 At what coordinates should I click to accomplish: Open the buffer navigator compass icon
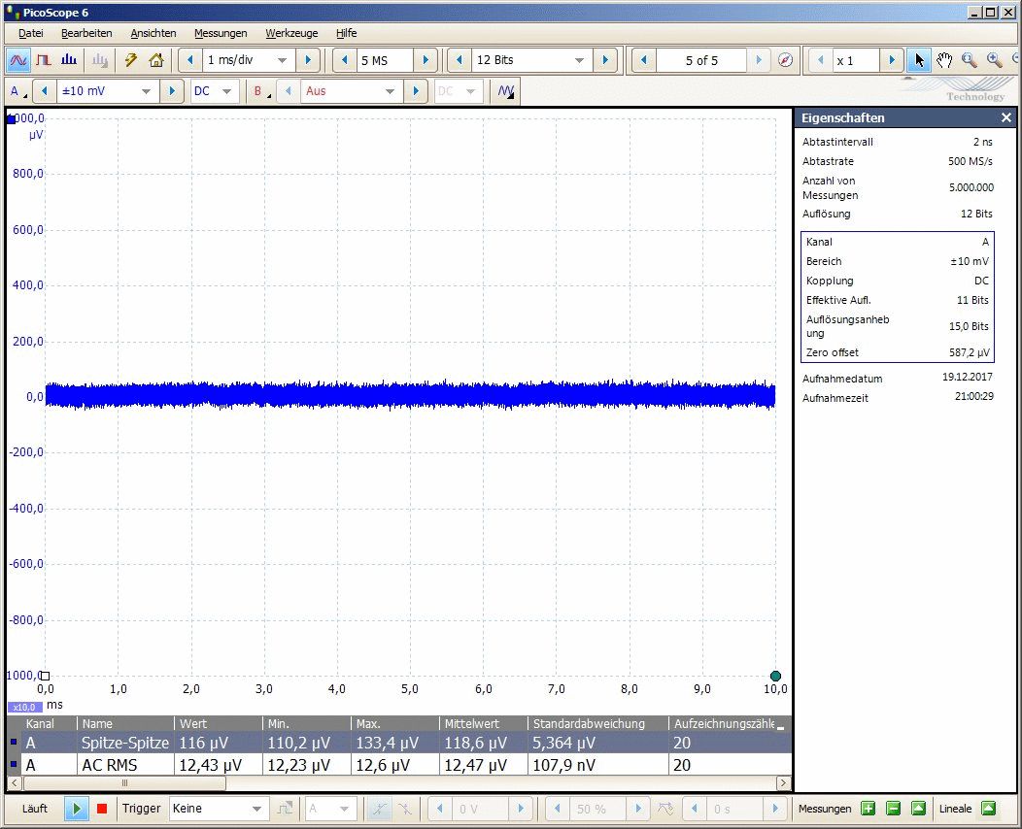pyautogui.click(x=786, y=60)
